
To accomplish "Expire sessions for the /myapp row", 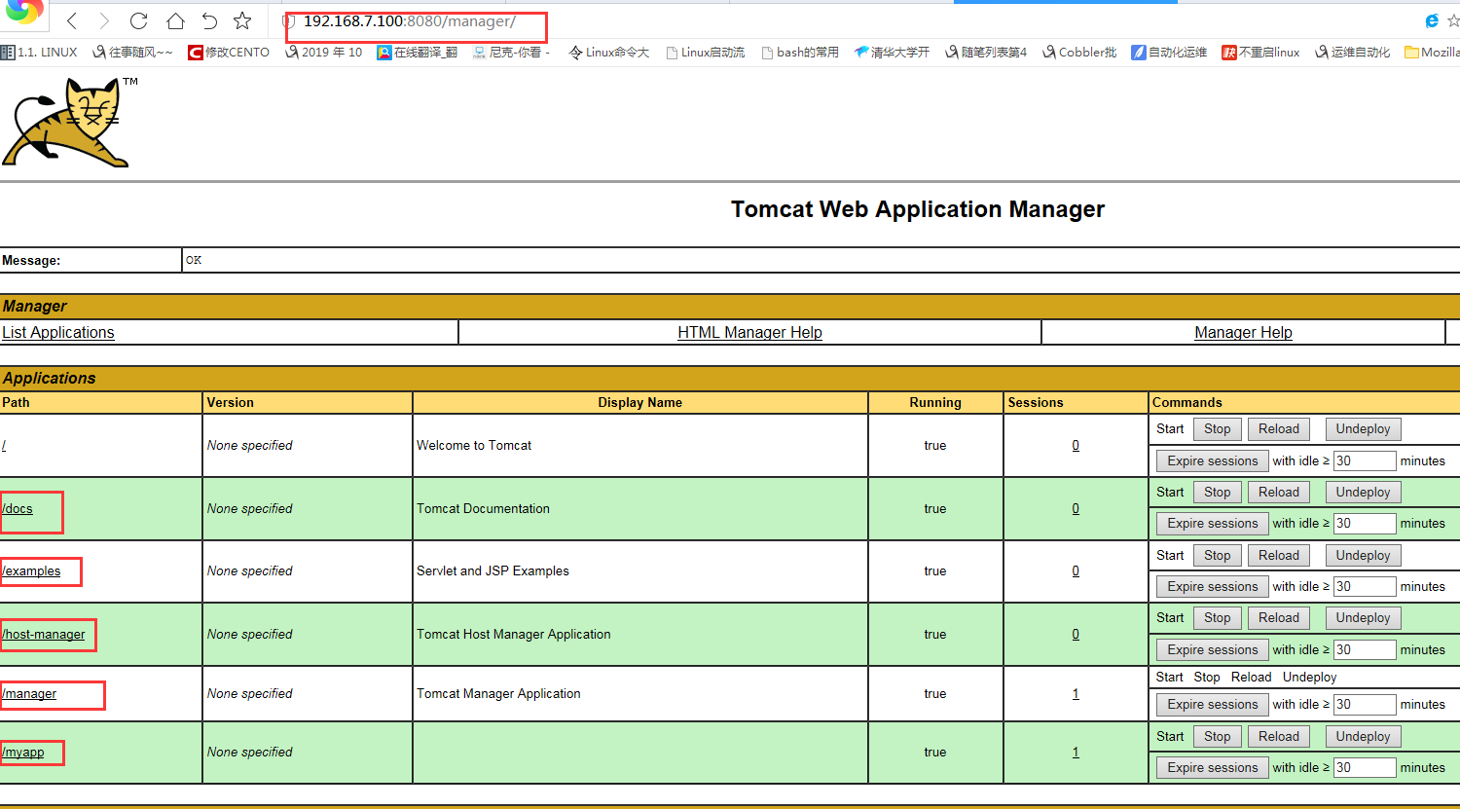I will pyautogui.click(x=1213, y=767).
